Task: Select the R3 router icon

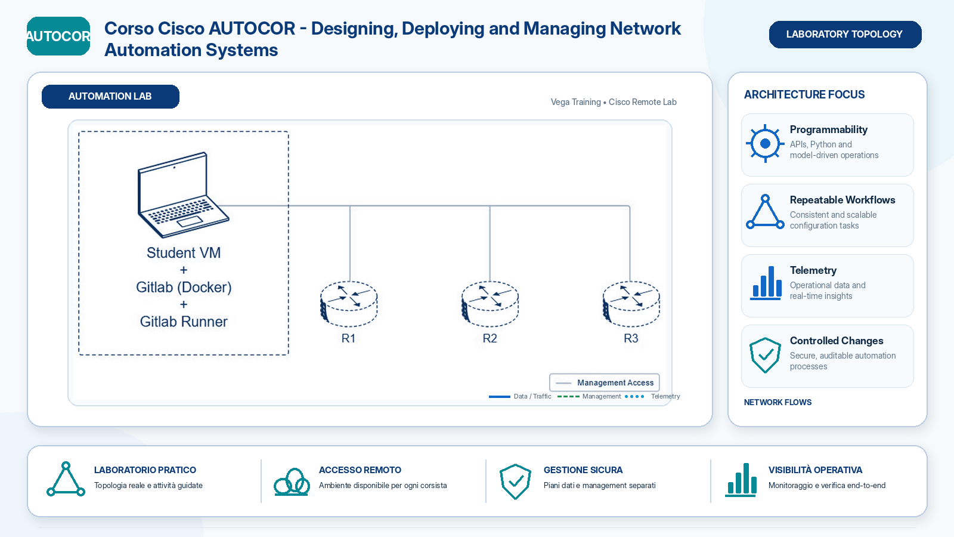Action: [631, 304]
